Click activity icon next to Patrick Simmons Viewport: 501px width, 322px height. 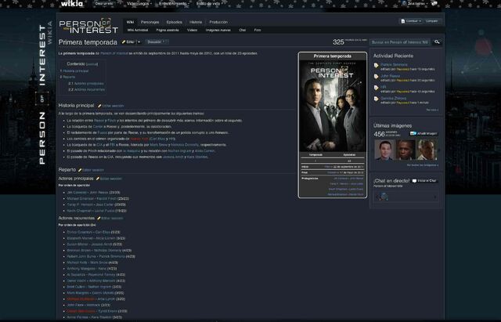pos(377,66)
